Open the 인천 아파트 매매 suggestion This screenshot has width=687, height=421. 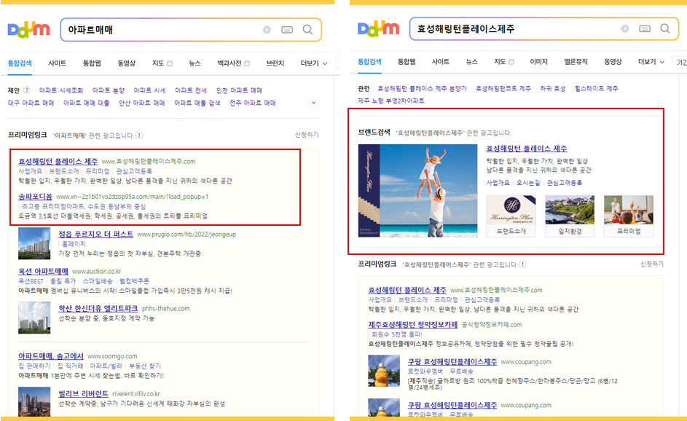239,90
